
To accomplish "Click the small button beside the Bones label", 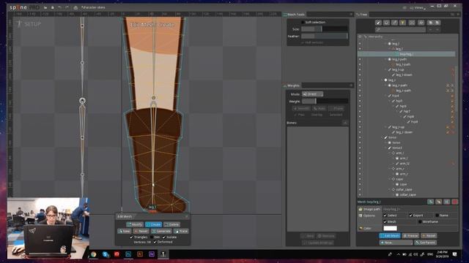I will click(345, 123).
